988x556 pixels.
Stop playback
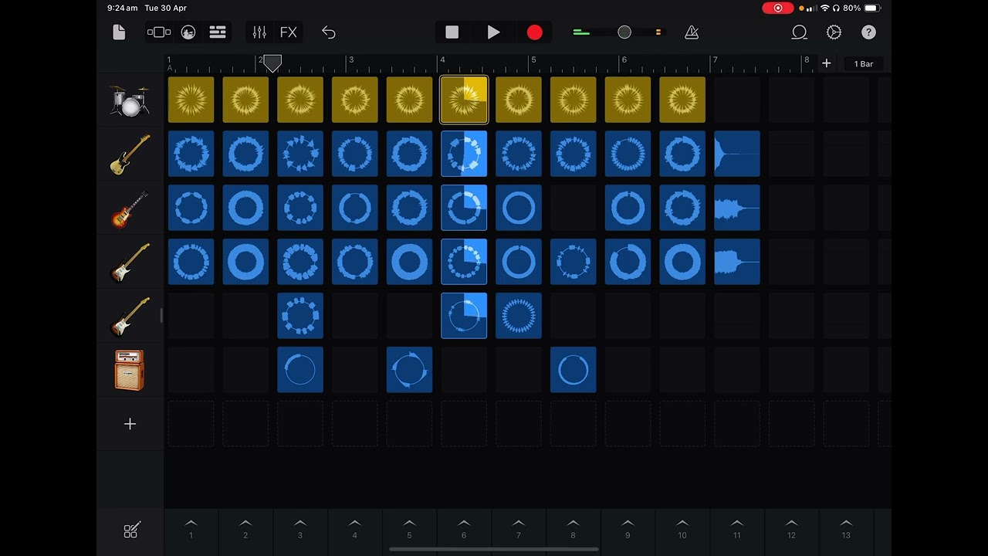pos(452,32)
